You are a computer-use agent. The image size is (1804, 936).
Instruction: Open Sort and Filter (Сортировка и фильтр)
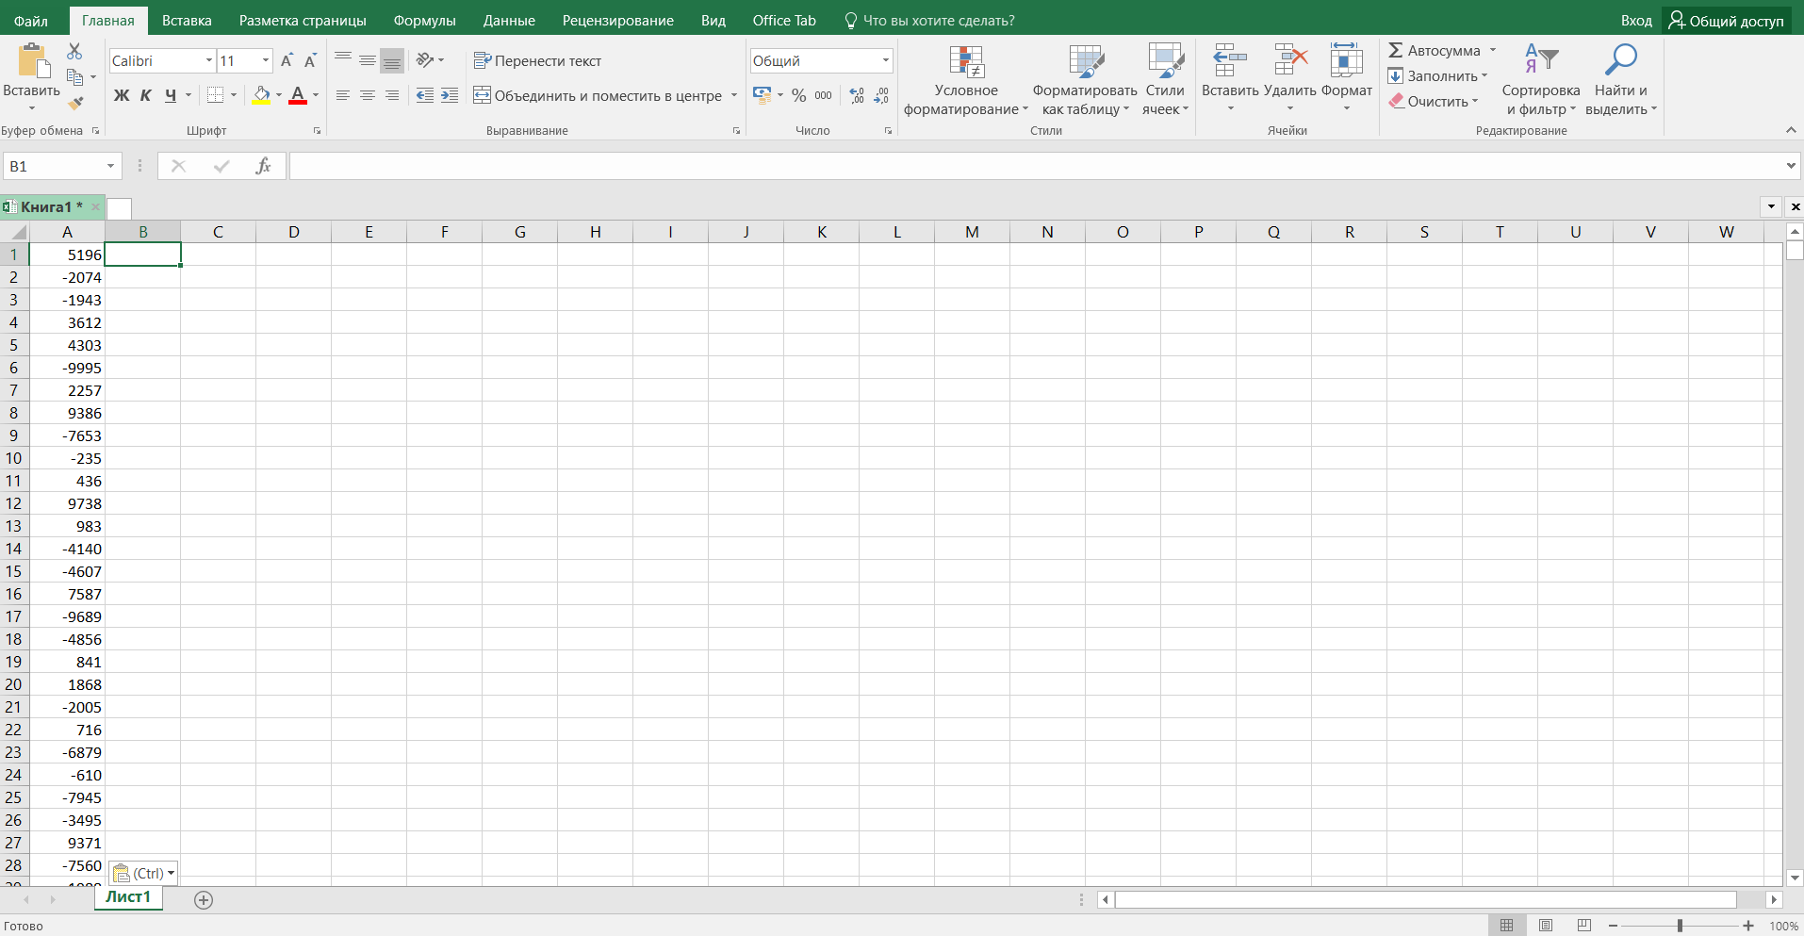[1541, 81]
